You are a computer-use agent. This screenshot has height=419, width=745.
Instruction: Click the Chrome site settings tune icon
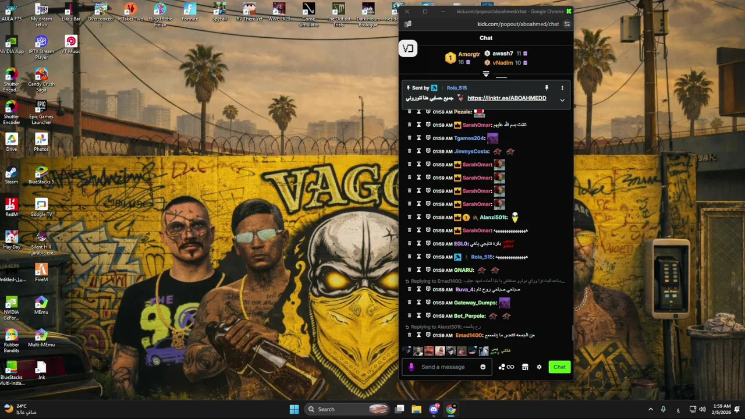point(567,24)
